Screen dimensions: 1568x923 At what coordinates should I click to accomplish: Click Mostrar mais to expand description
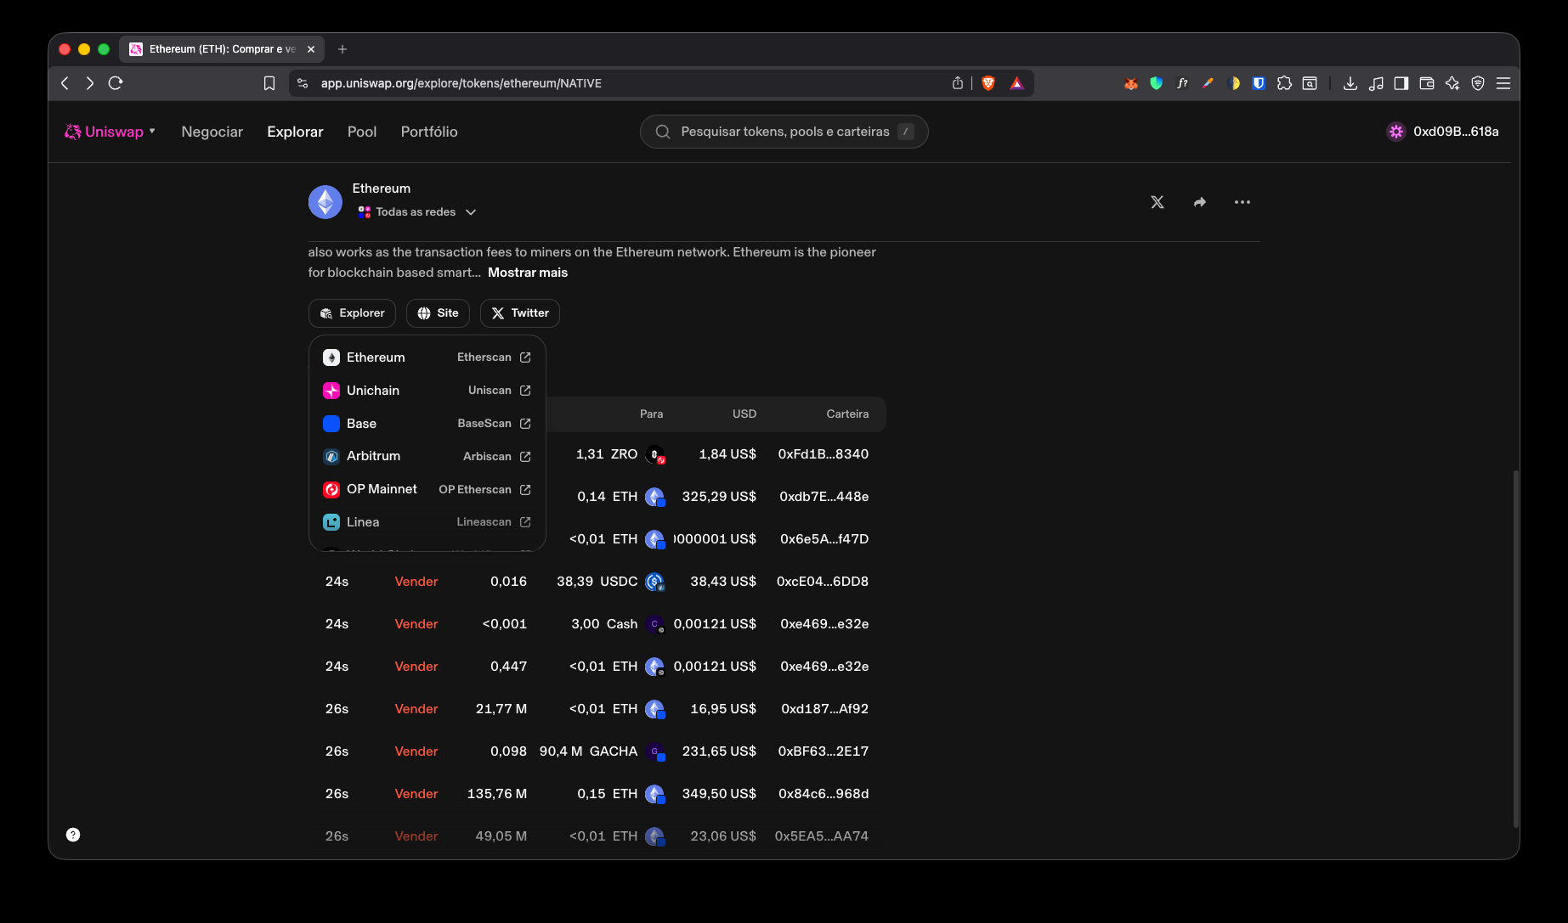point(528,273)
